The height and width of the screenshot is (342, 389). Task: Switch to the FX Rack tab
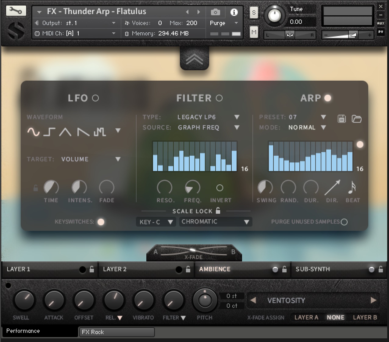[116, 332]
